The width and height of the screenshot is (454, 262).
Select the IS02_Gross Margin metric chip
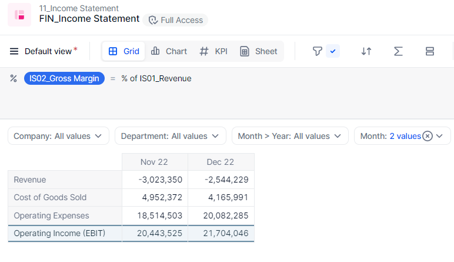coord(65,78)
